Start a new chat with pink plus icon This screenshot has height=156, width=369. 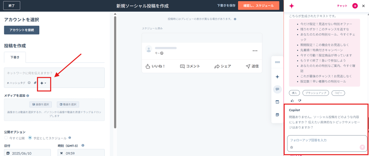pos(355,6)
